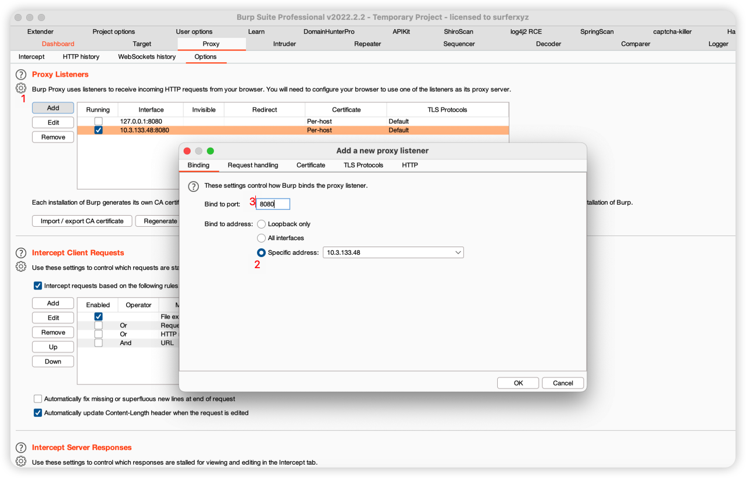746x478 pixels.
Task: Close the Add a new proxy listener dialog
Action: tap(187, 151)
